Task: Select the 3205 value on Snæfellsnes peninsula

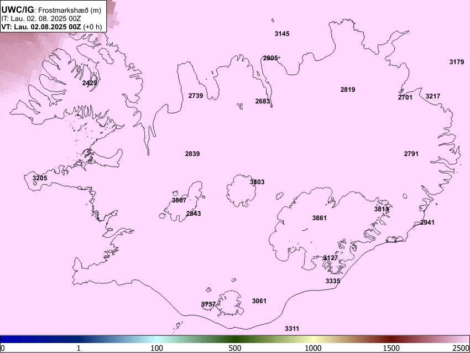Action: click(x=40, y=178)
